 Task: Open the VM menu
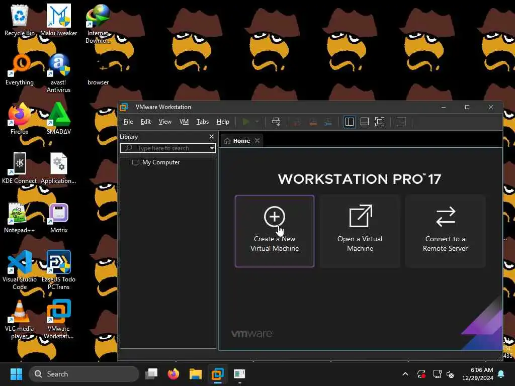(184, 122)
